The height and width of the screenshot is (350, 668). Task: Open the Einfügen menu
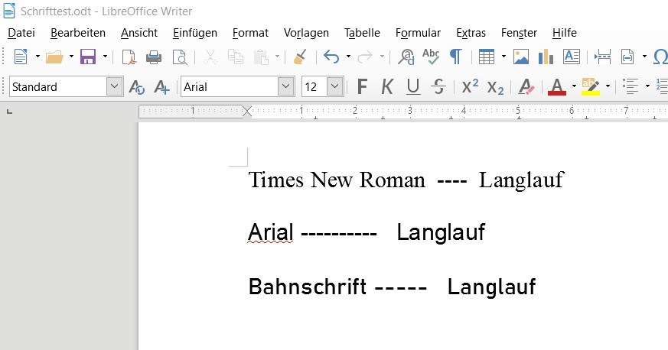click(195, 33)
